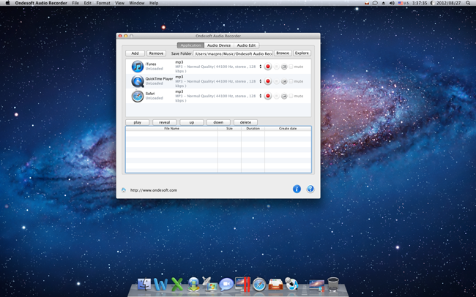Switch to the Audio Device tab

tap(218, 45)
